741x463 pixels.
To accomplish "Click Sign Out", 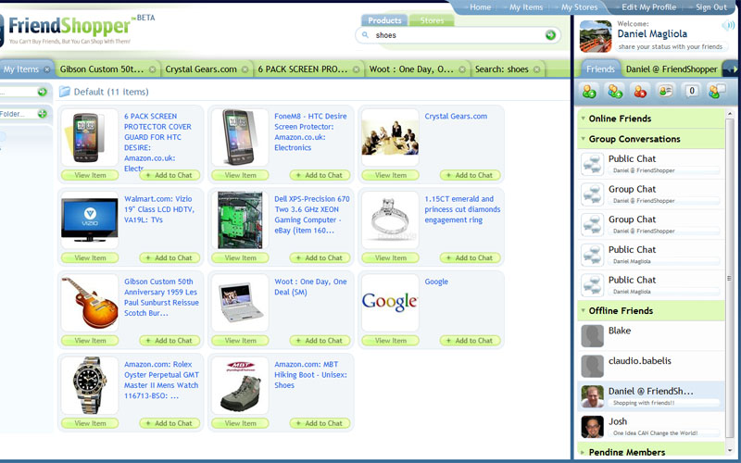I will pyautogui.click(x=711, y=7).
